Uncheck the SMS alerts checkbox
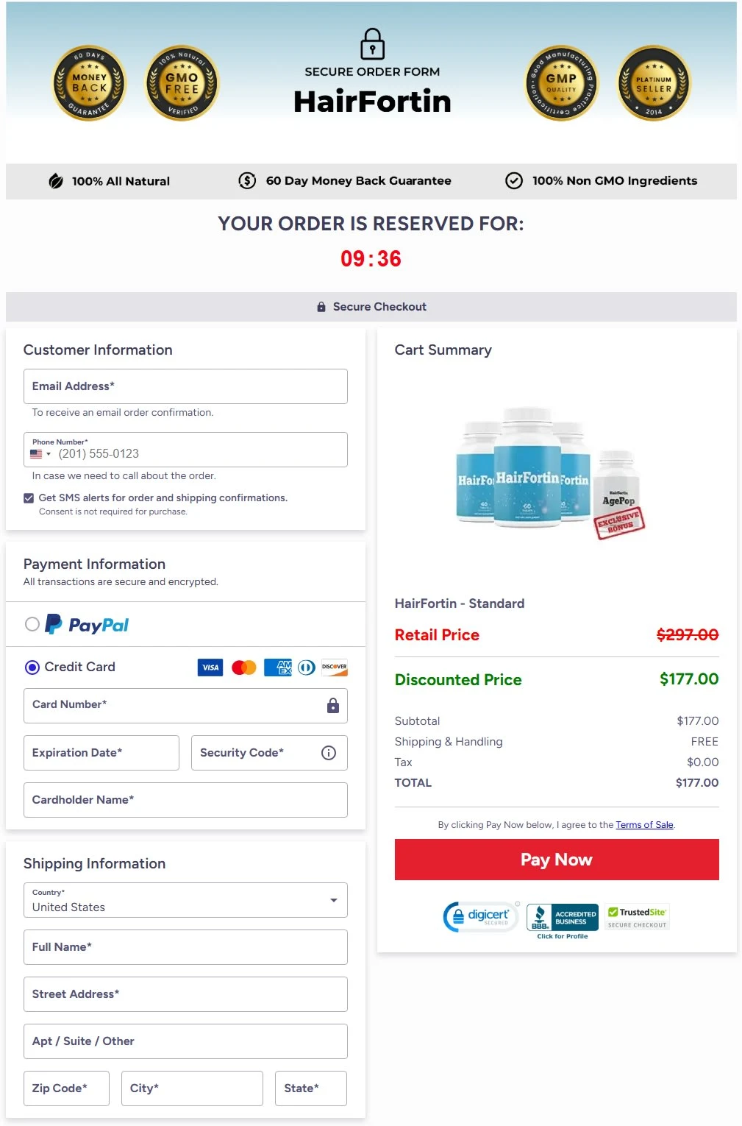 click(x=29, y=498)
